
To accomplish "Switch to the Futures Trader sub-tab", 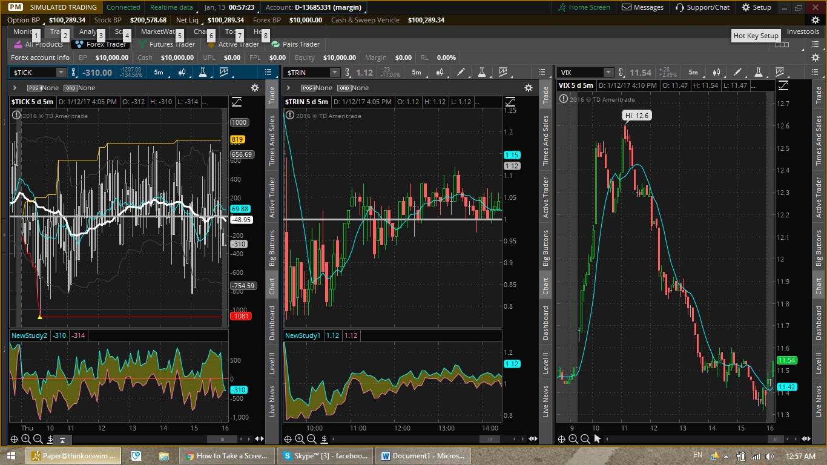I will click(166, 44).
